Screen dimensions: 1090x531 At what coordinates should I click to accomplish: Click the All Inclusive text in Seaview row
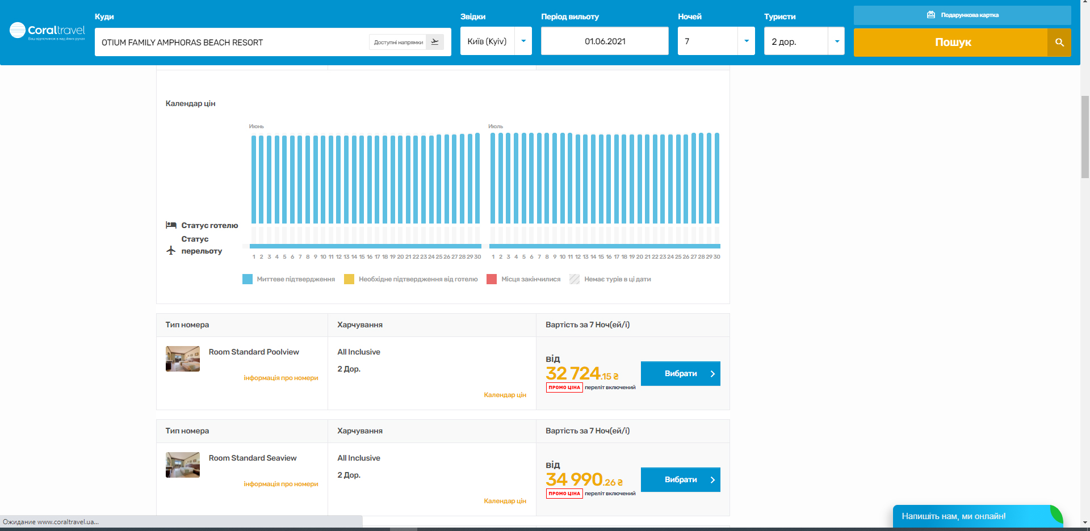point(359,458)
